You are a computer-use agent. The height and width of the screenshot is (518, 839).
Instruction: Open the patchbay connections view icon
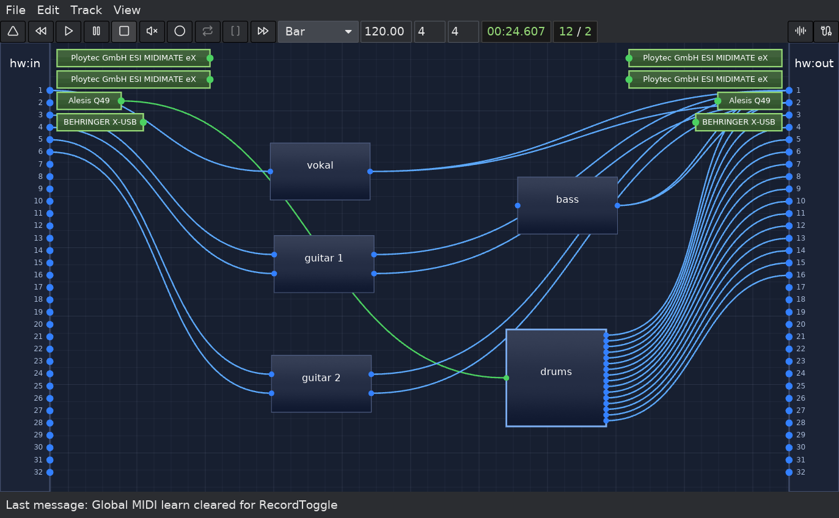coord(826,31)
